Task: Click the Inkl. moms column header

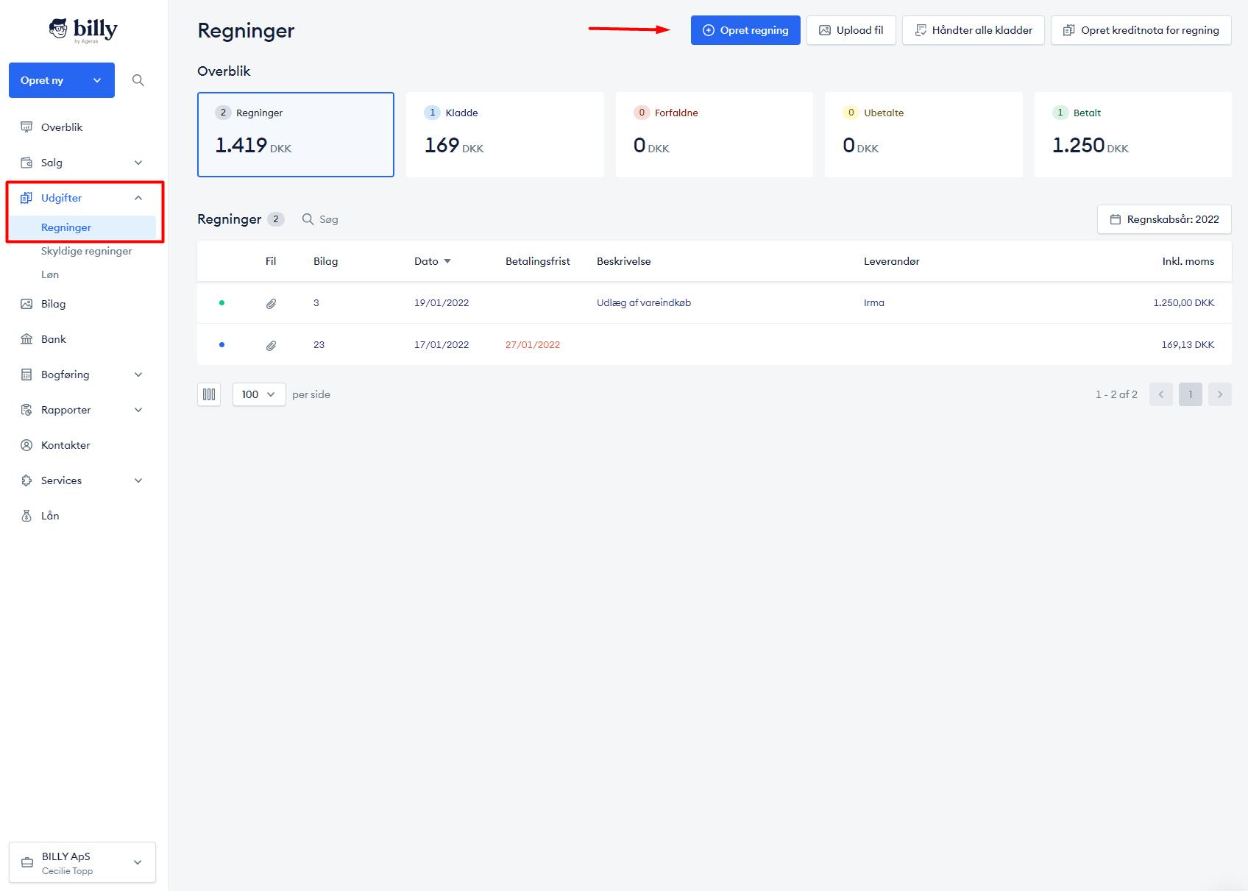Action: 1188,261
